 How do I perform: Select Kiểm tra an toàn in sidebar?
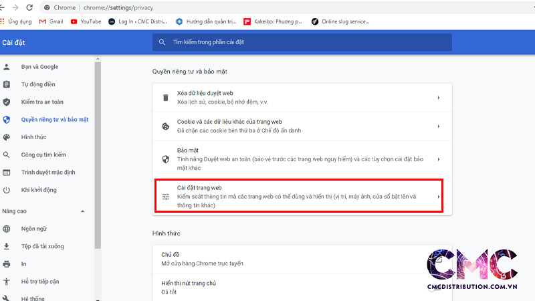coord(42,102)
